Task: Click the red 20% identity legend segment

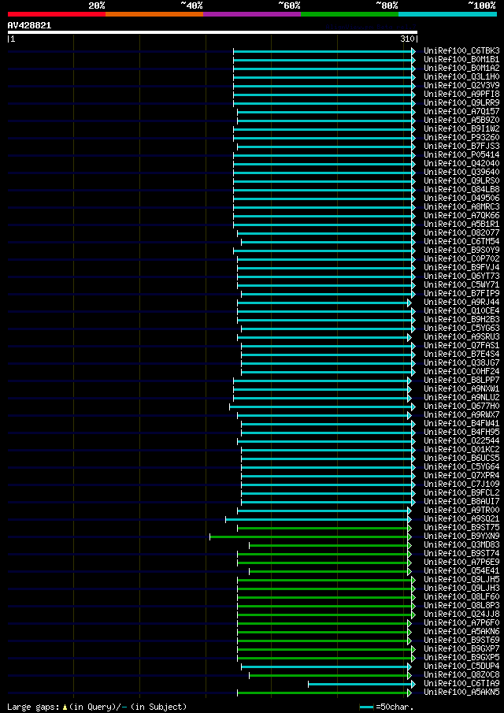Action: point(57,14)
